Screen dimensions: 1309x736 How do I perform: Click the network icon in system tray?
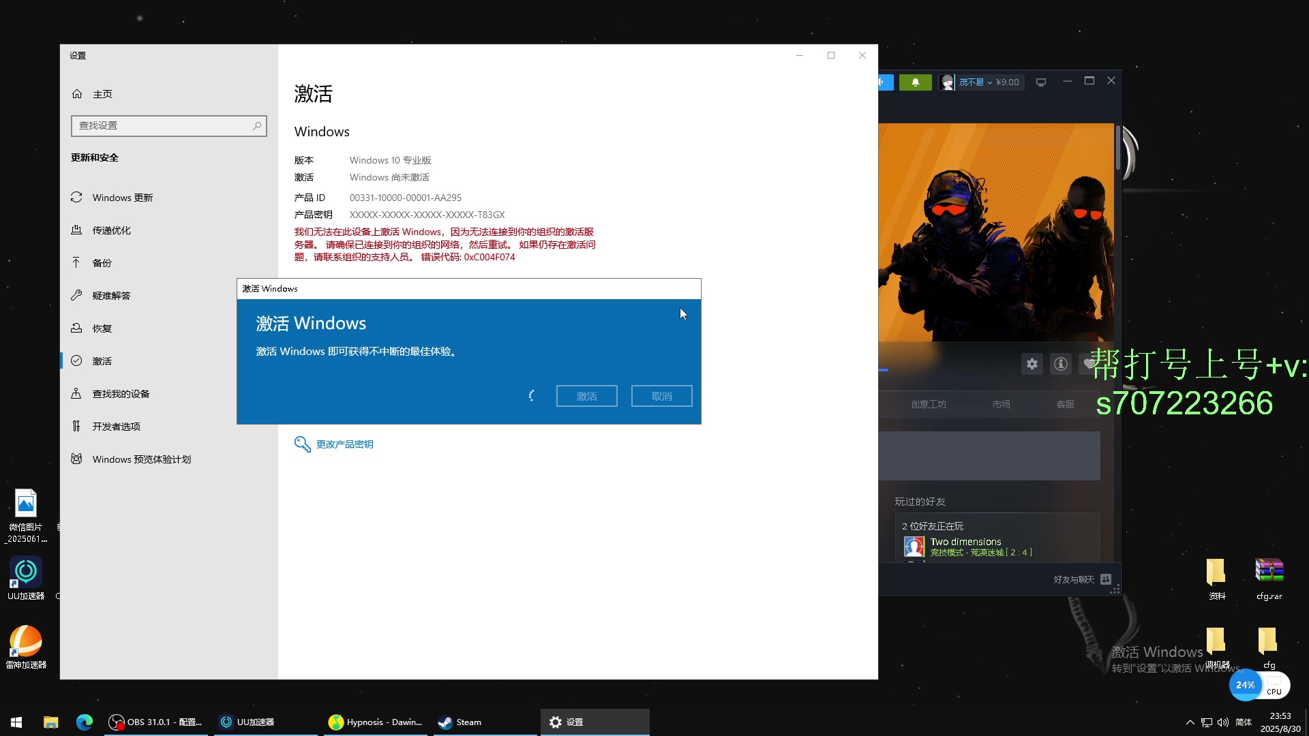[1207, 722]
